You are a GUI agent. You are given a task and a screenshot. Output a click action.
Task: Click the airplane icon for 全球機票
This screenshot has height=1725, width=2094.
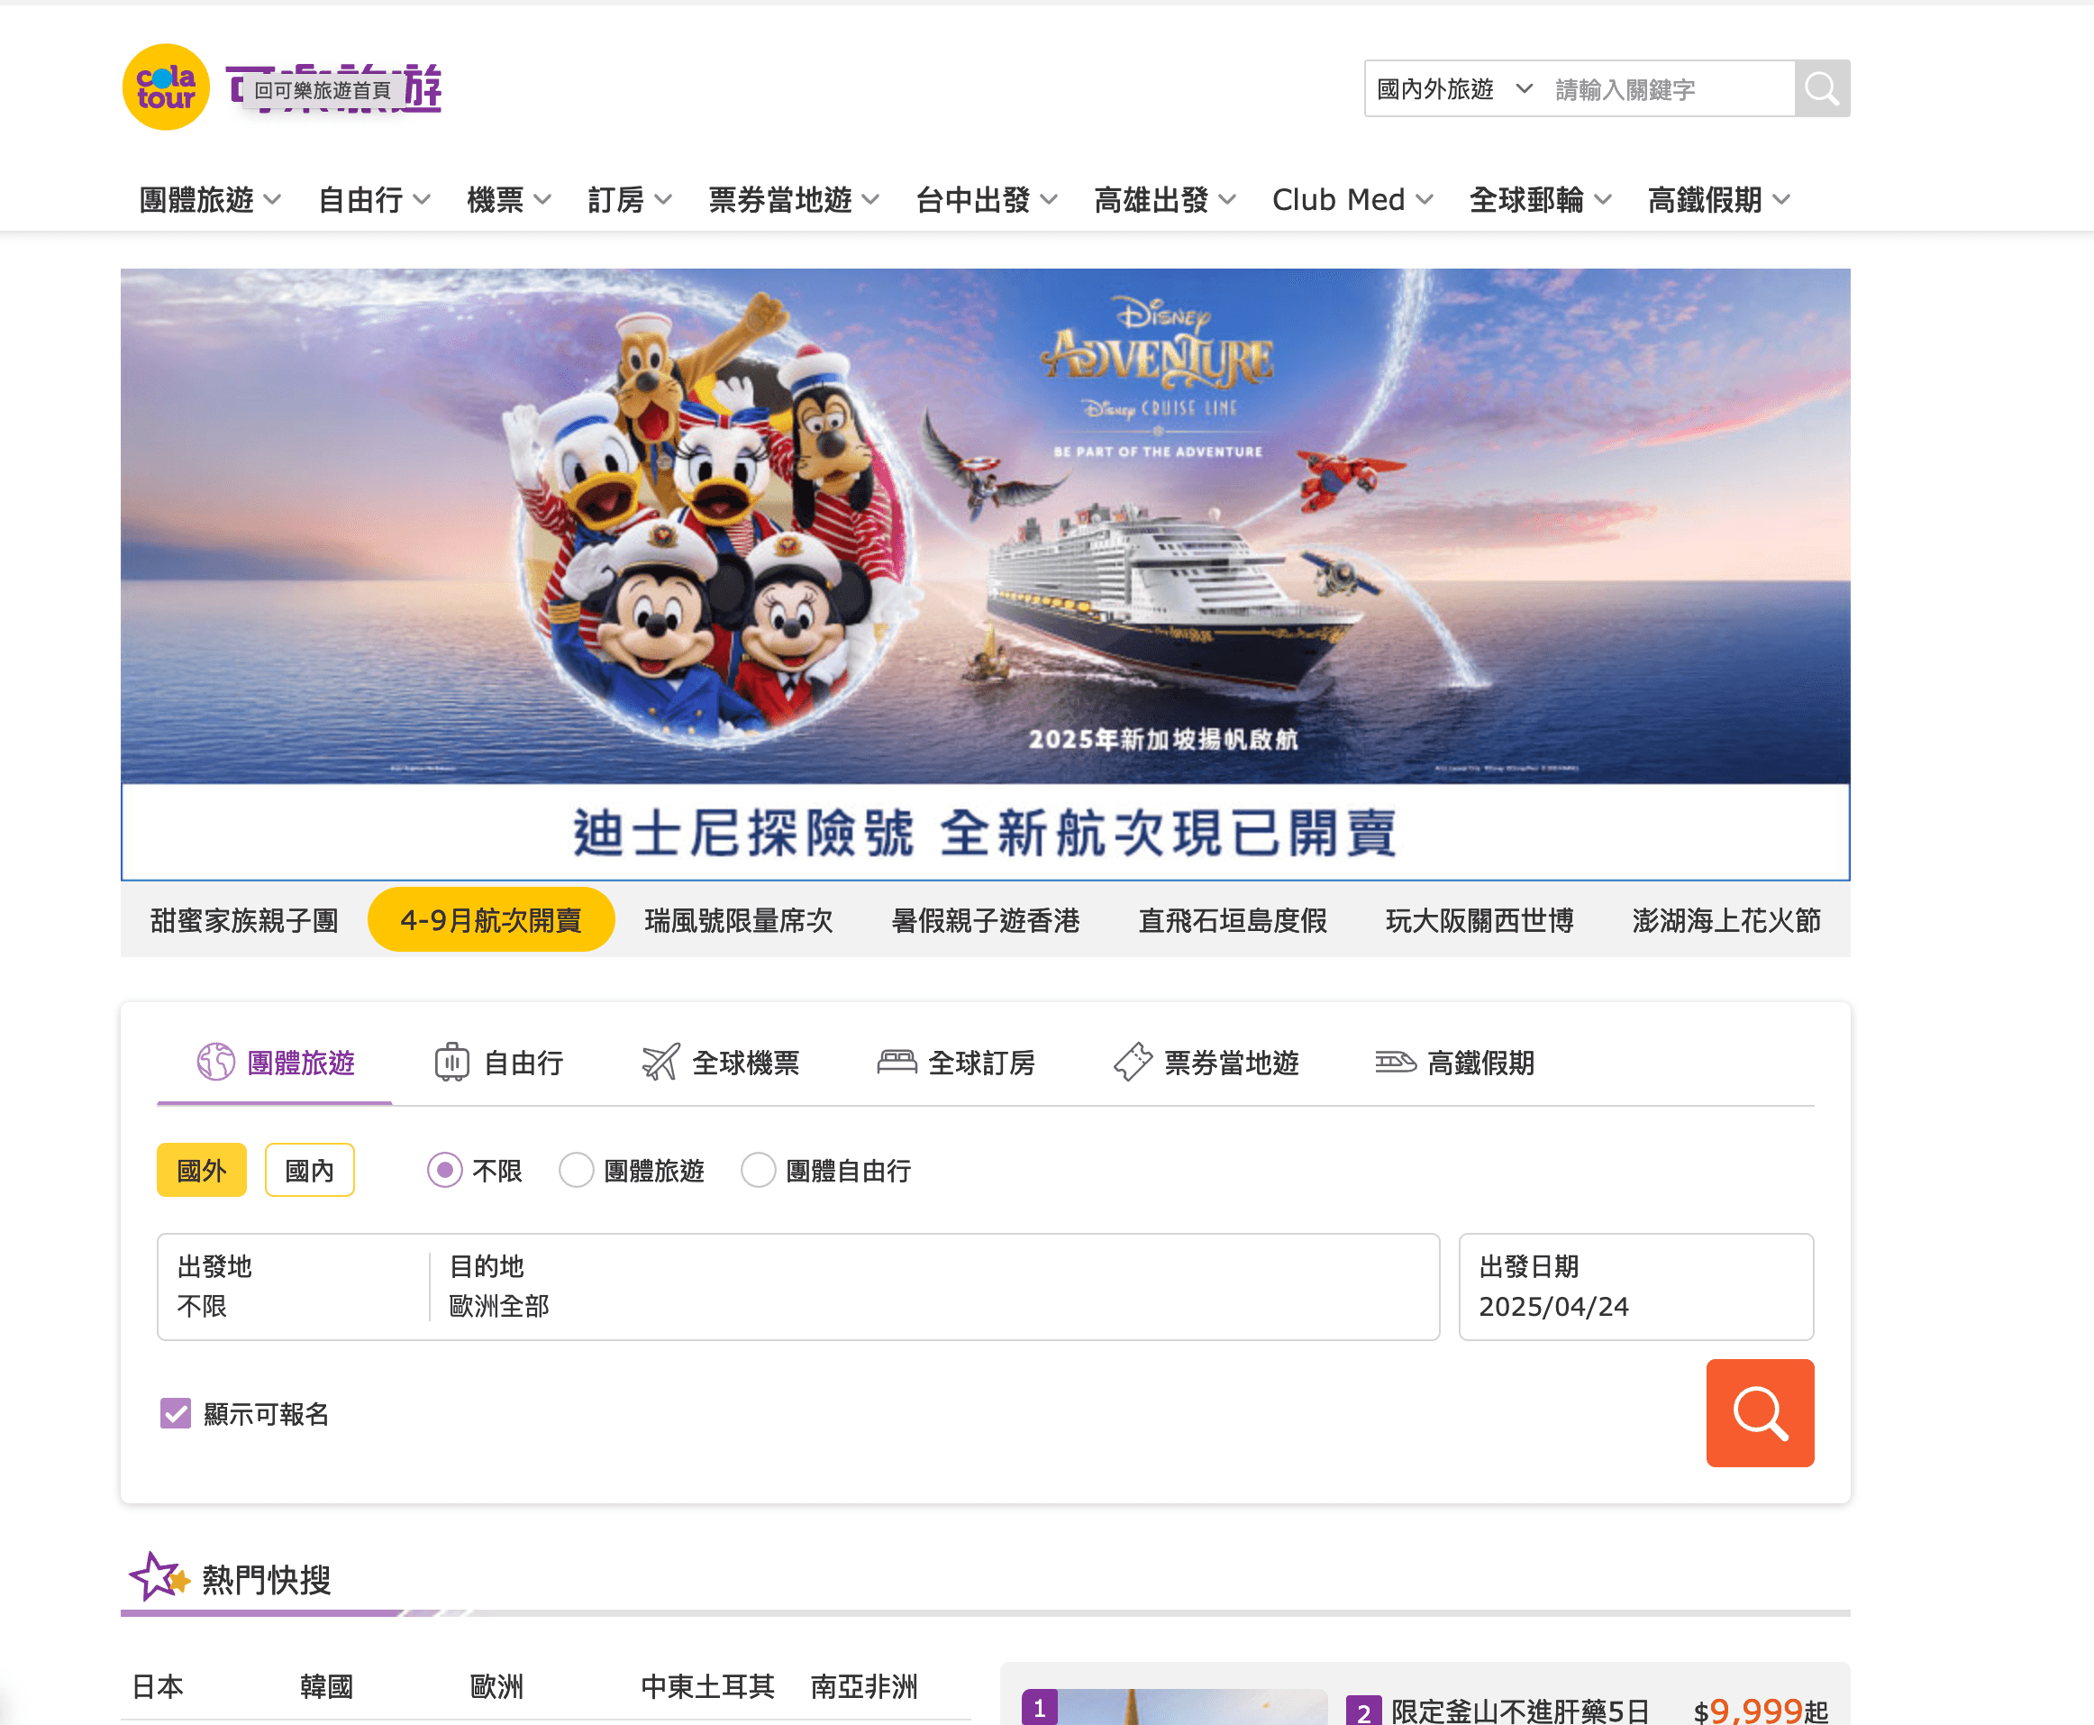click(x=660, y=1062)
